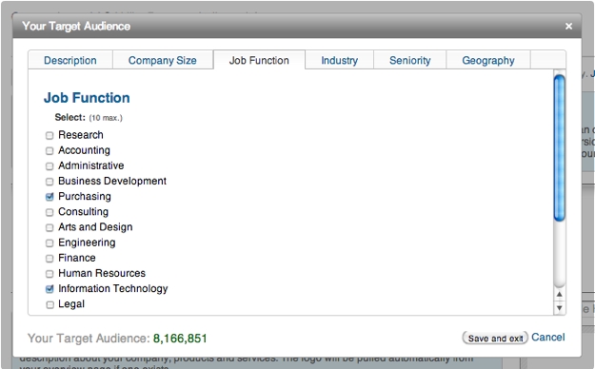Enable the Accounting job function
This screenshot has width=595, height=369.
tap(50, 150)
